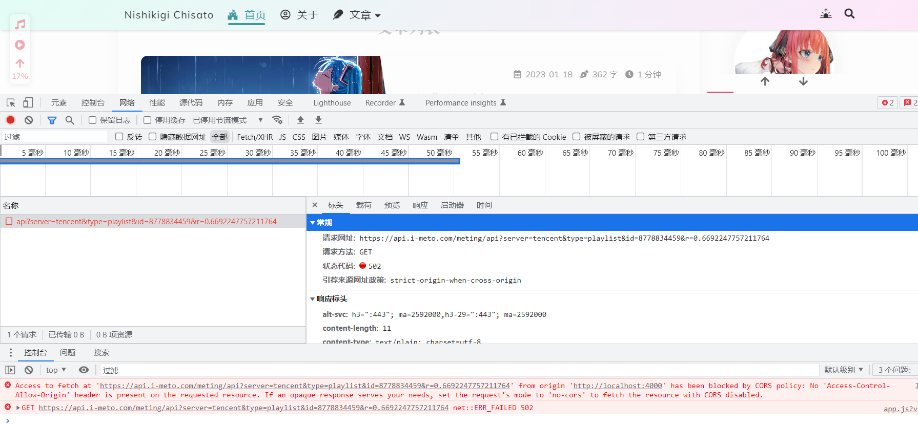Collapse the 常规 section
Viewport: 918px width, 426px height.
click(313, 223)
